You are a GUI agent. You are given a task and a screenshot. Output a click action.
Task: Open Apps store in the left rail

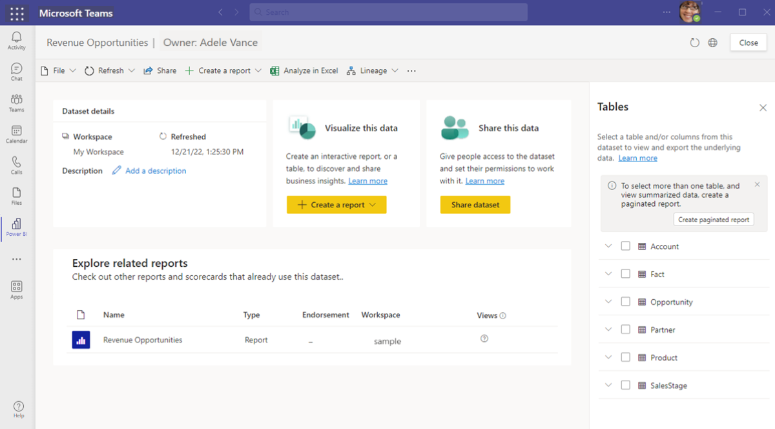pos(17,289)
